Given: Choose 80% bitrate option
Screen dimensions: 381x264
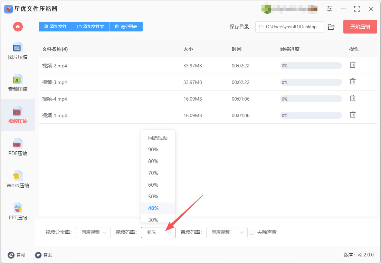Looking at the screenshot, I should click(x=158, y=161).
